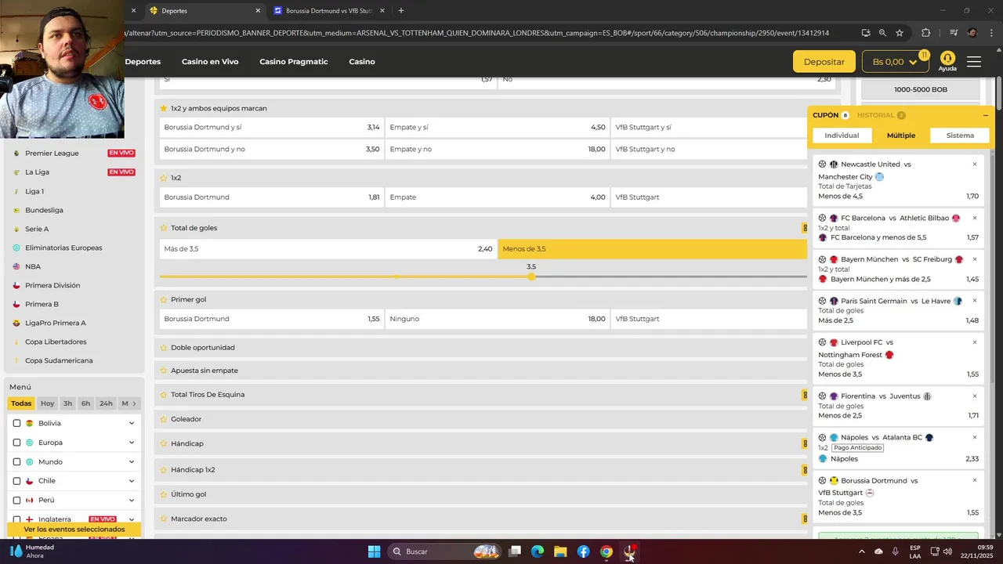Viewport: 1003px width, 564px height.
Task: Remove Newcastle United vs Manchester City from coupon
Action: pos(975,164)
